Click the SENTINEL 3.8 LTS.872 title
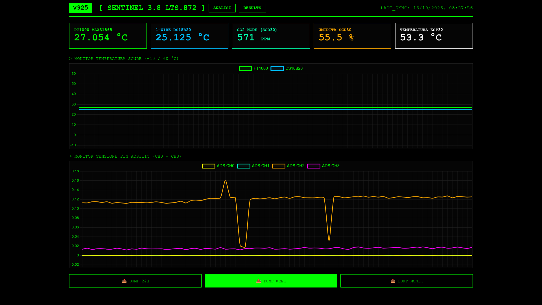Image resolution: width=542 pixels, height=305 pixels. (152, 8)
